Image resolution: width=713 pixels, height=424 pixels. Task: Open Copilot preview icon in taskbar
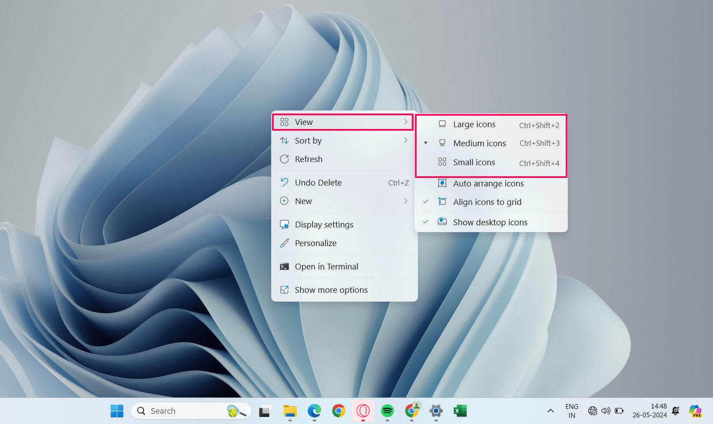pos(695,411)
